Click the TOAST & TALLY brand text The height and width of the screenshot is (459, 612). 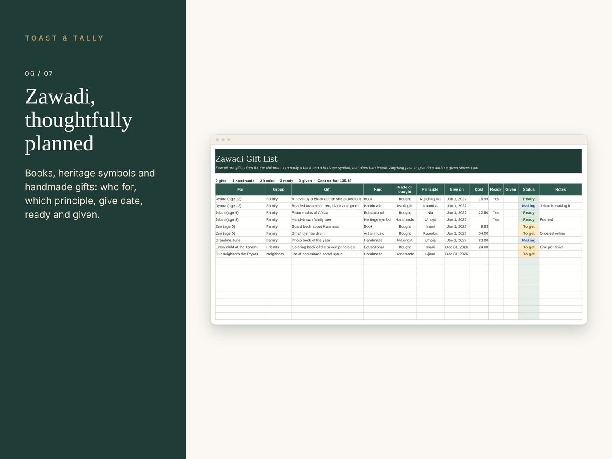[x=64, y=38]
